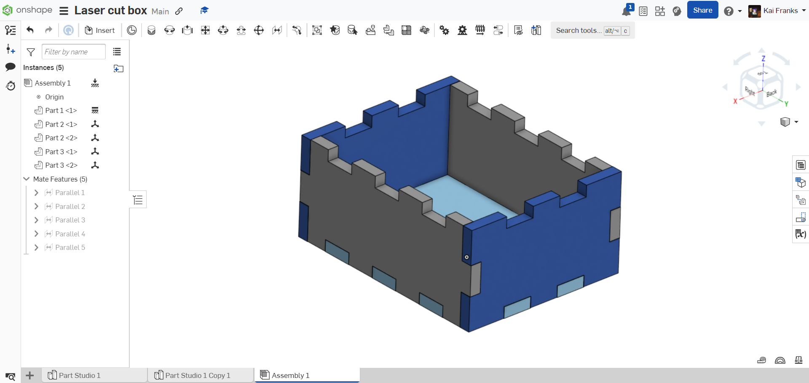Select the Ball mate tool

259,30
